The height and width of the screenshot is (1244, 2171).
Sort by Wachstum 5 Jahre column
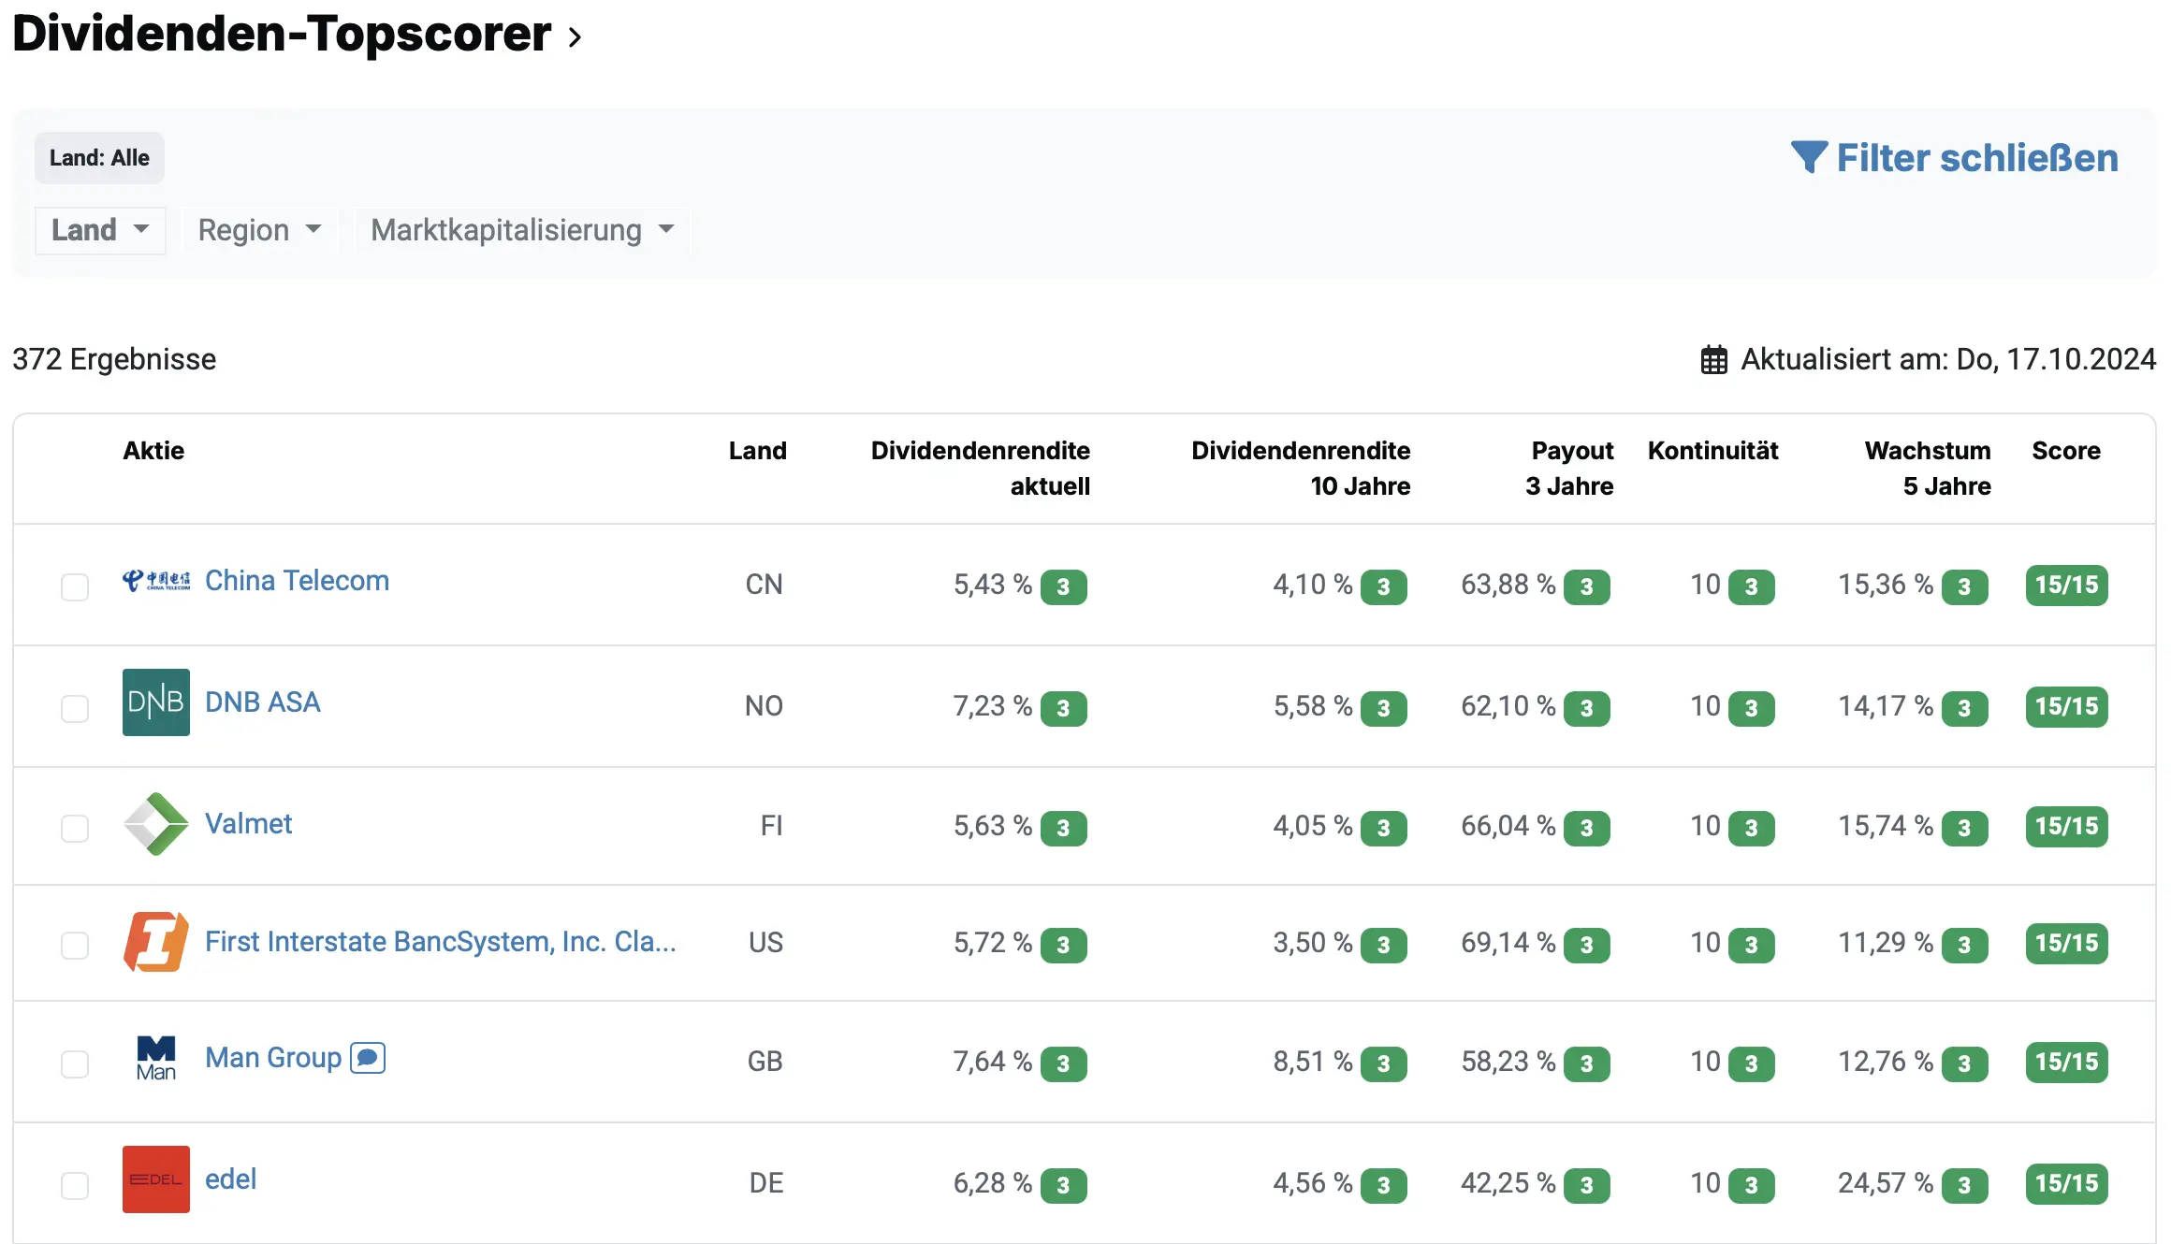pyautogui.click(x=1928, y=469)
